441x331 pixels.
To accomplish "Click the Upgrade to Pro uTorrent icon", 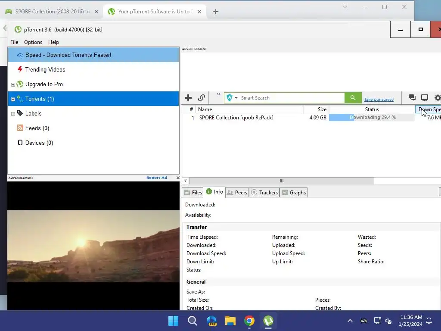I will point(20,84).
